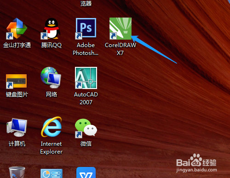This screenshot has height=178, width=230.
Task: Select the 计算机 computer icon
Action: pyautogui.click(x=17, y=127)
